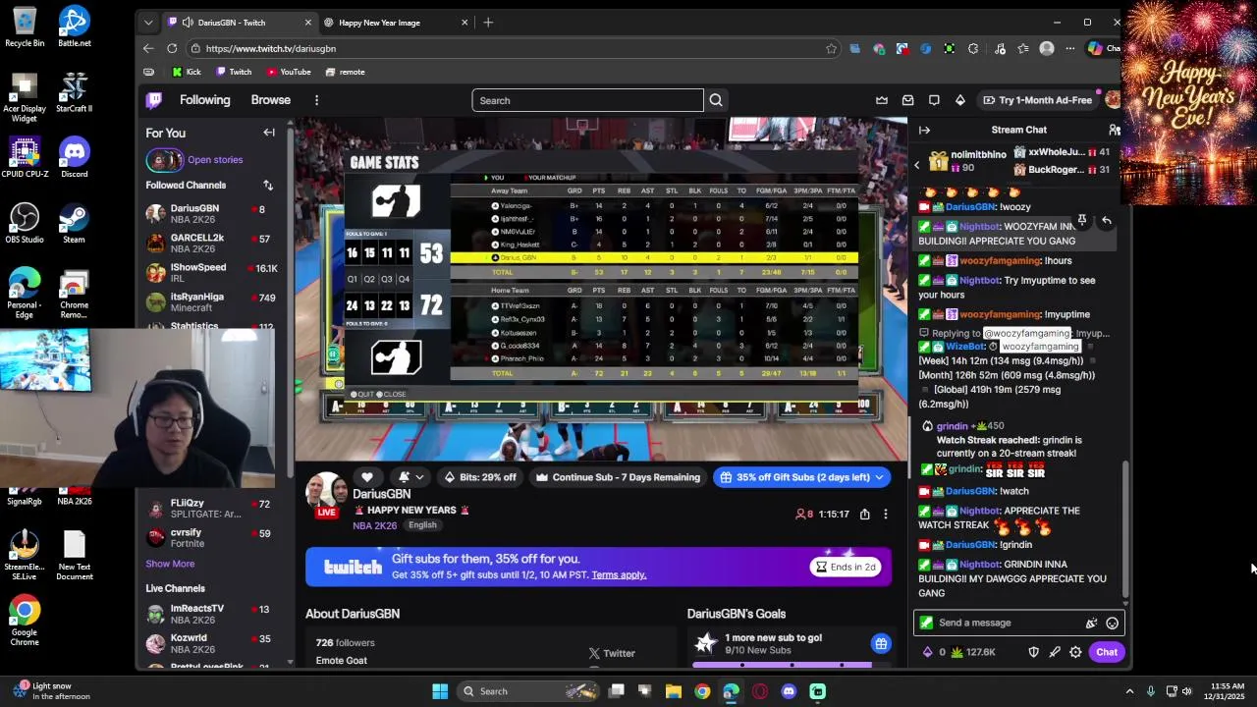Open Twitch header more-options dots
This screenshot has height=707, width=1257.
point(316,100)
